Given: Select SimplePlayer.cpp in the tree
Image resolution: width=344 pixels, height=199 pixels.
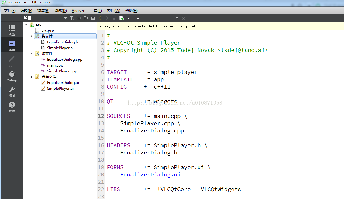Looking at the screenshot, I should pos(62,71).
